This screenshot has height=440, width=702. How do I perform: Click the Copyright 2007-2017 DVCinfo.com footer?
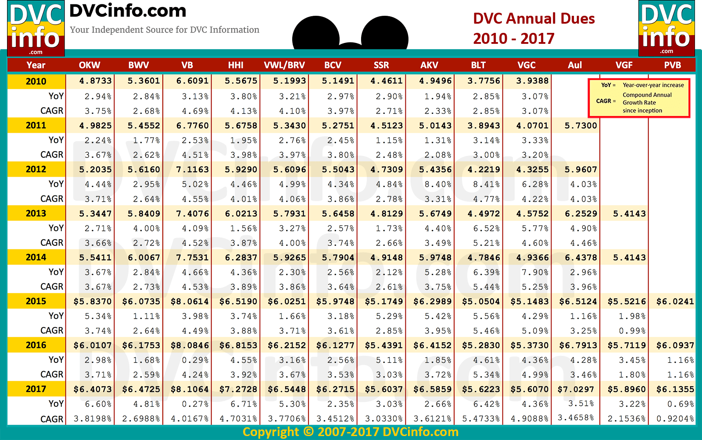pos(351,432)
